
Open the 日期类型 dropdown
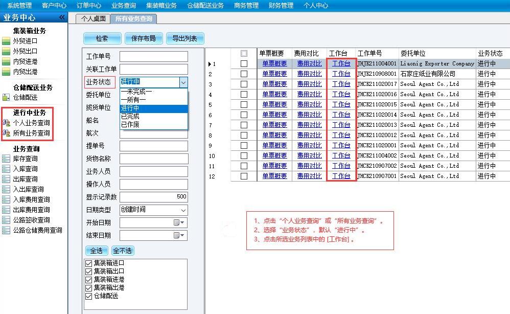183,210
